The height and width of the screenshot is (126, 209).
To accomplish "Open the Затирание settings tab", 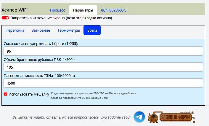I will click(x=41, y=30).
